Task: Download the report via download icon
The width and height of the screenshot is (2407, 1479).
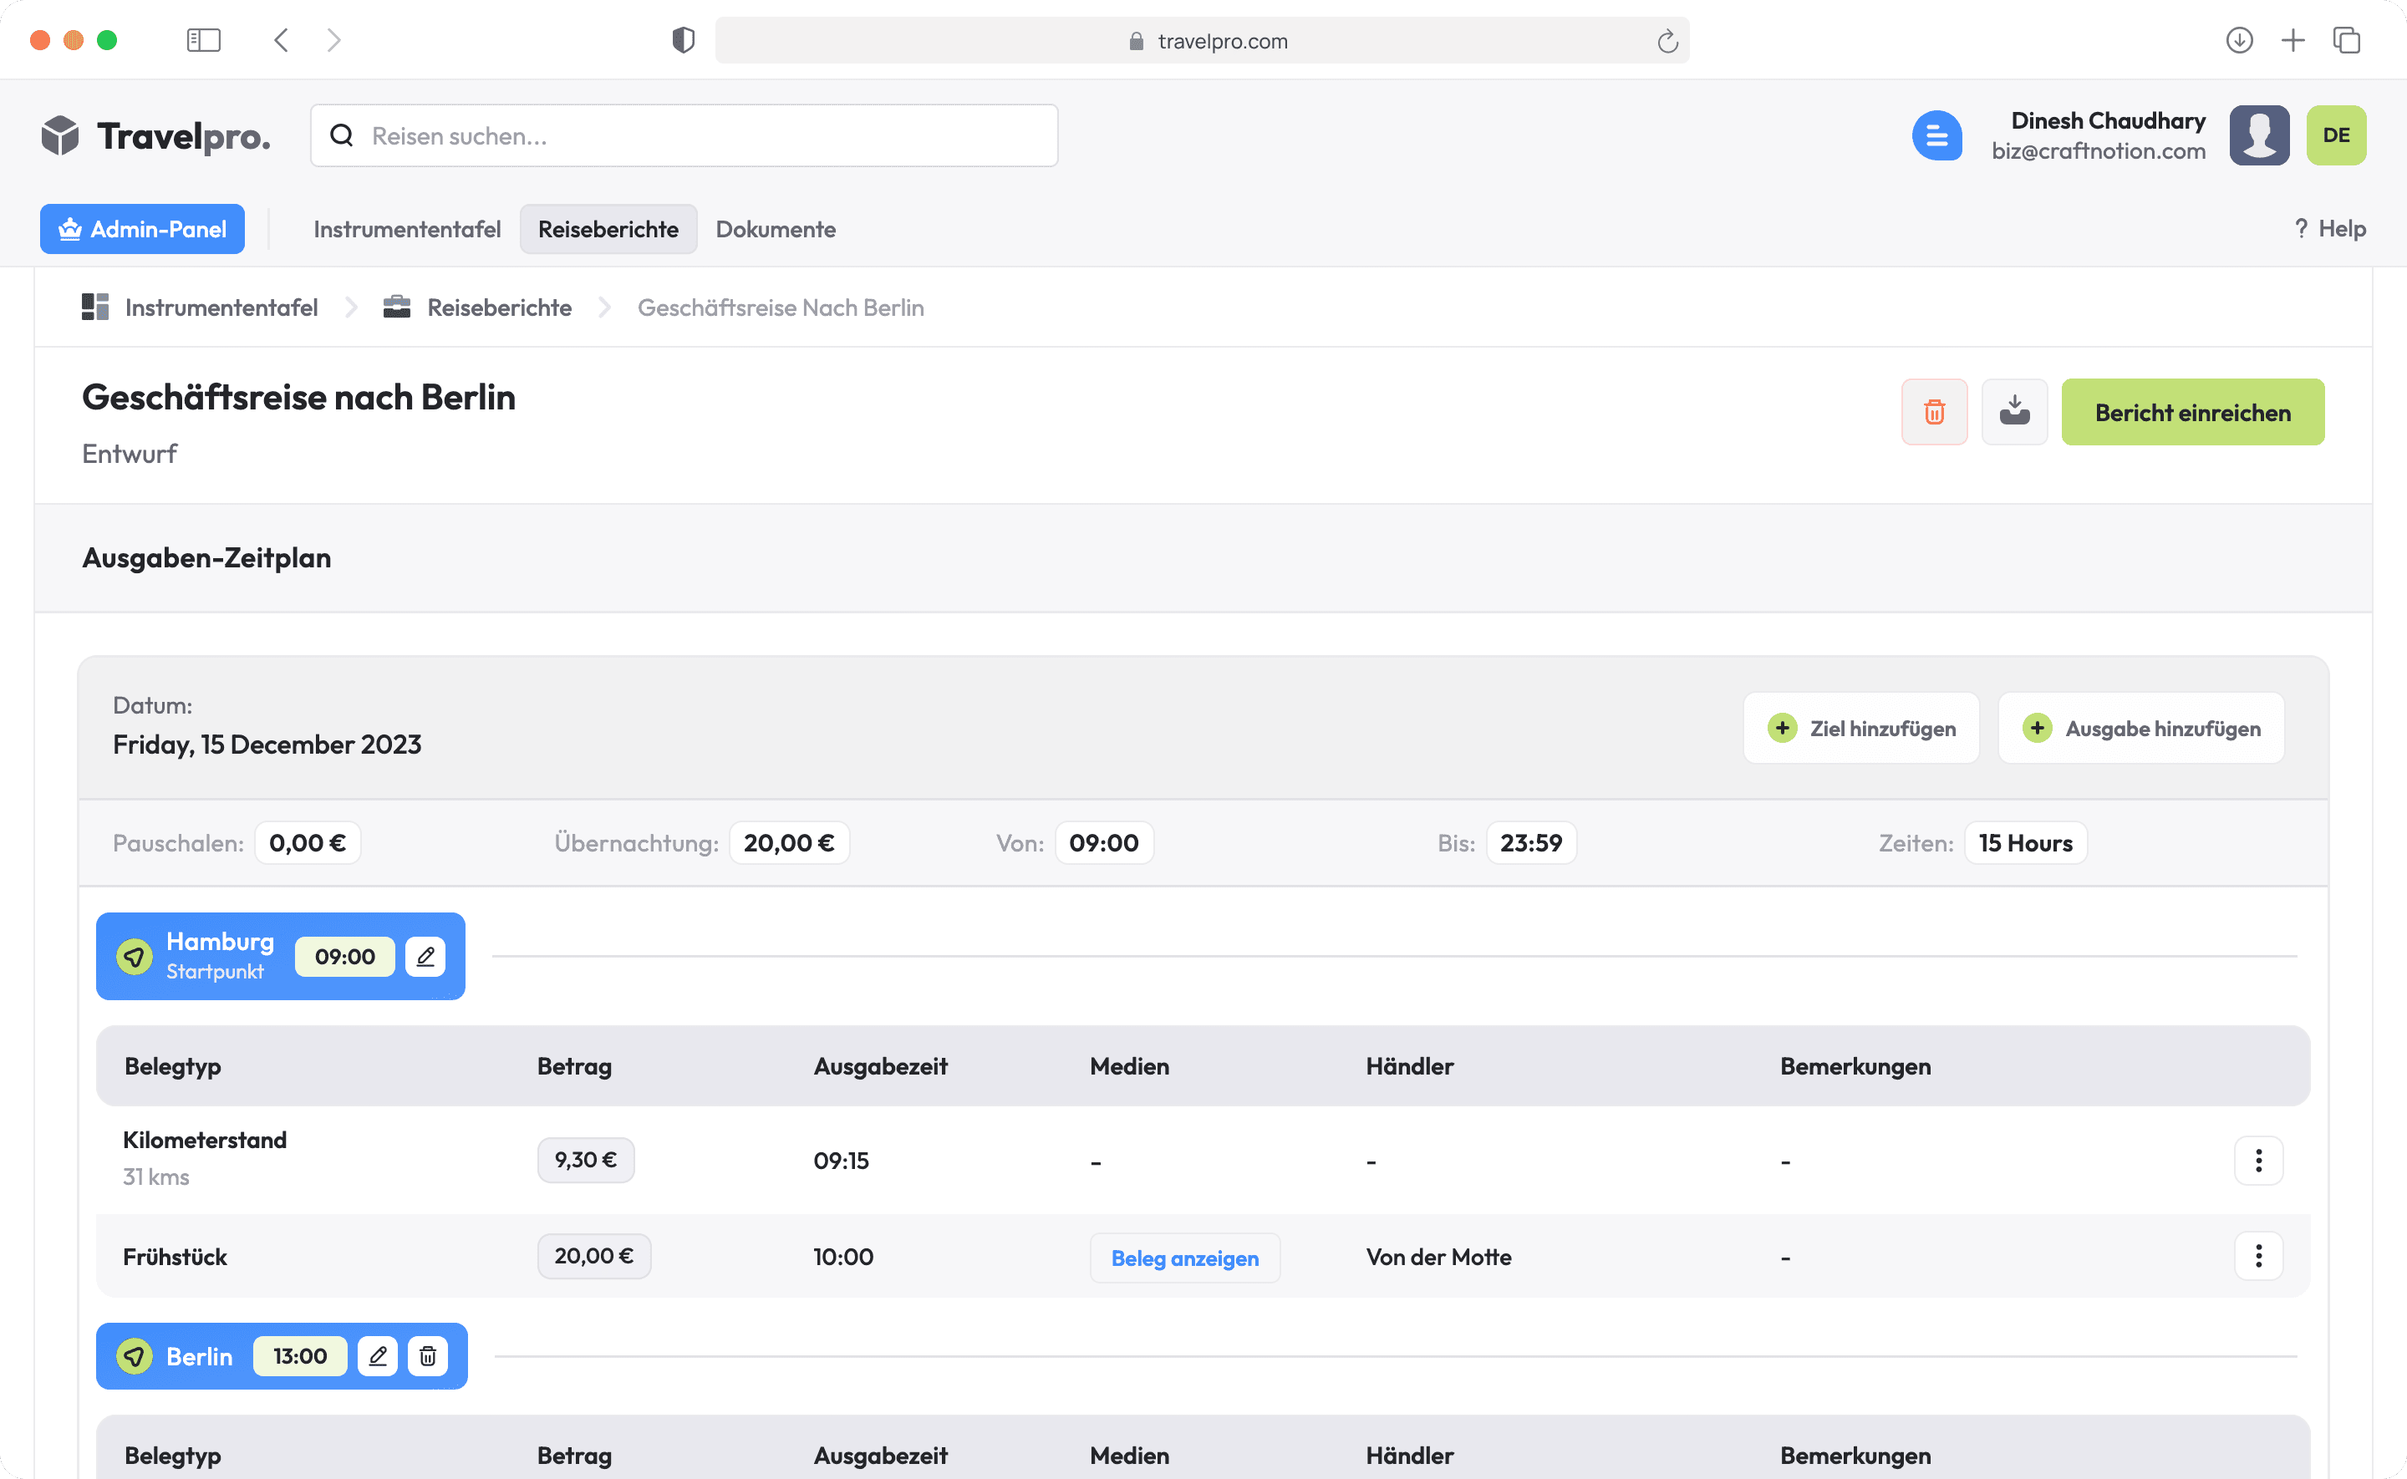Action: 2013,412
